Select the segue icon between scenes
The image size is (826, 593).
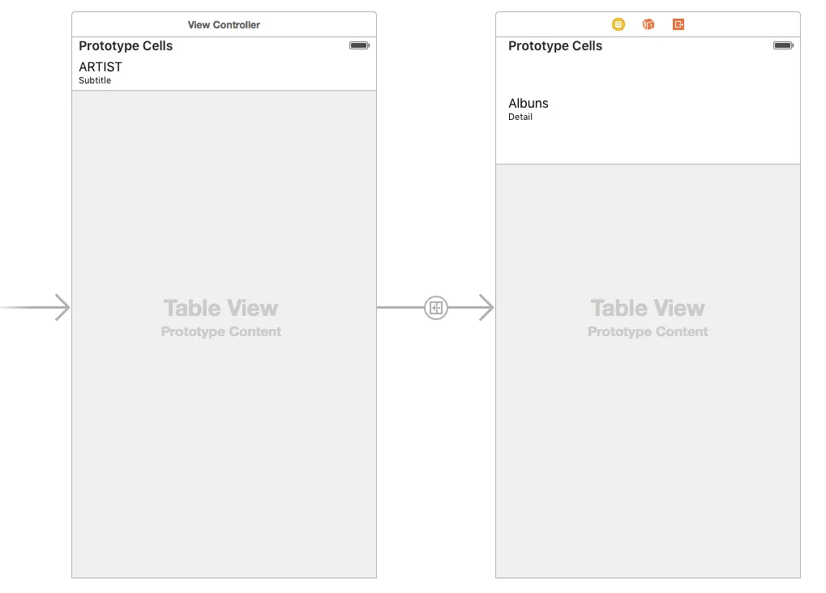point(436,308)
